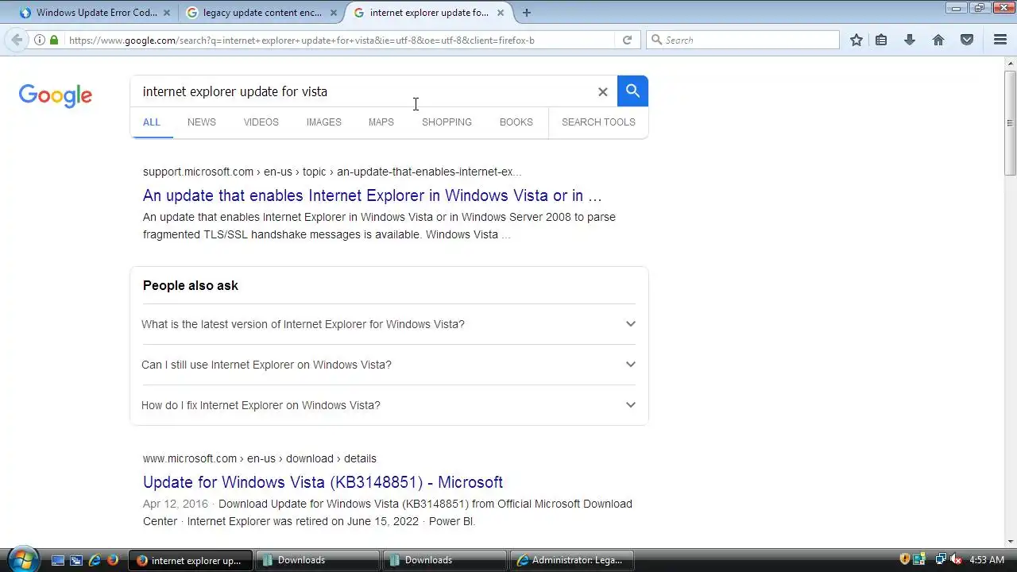
Task: Switch to the VIDEOS results tab
Action: tap(261, 122)
